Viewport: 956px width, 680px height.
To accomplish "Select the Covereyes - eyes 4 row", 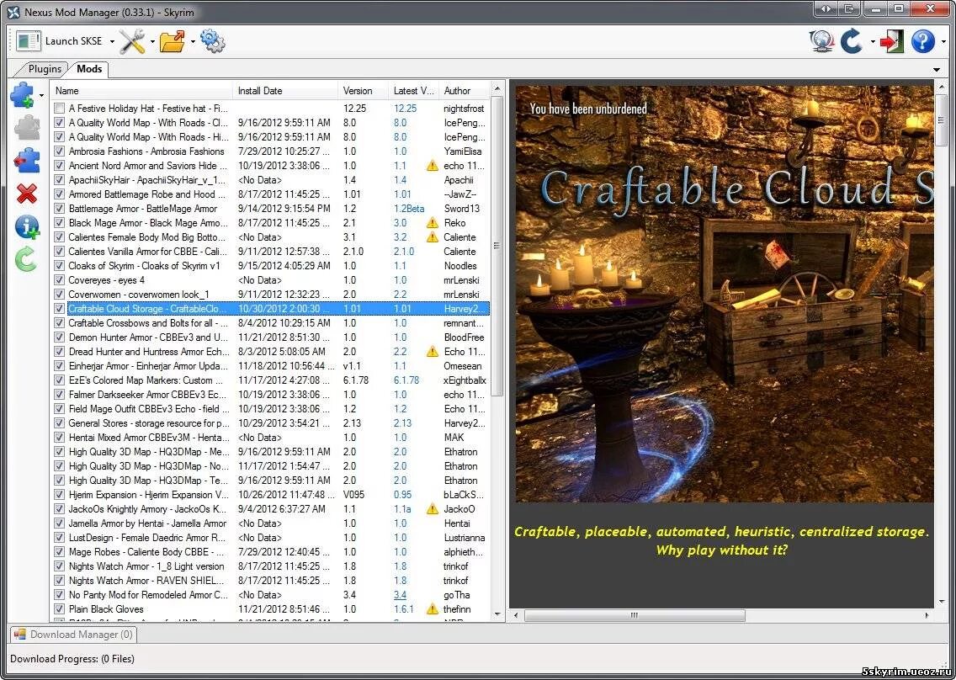I will coord(271,280).
